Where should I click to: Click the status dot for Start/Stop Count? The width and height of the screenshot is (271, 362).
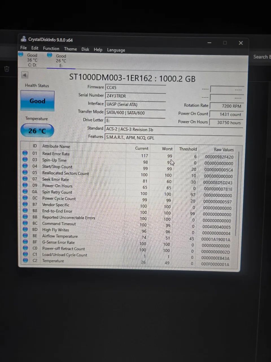pyautogui.click(x=25, y=166)
